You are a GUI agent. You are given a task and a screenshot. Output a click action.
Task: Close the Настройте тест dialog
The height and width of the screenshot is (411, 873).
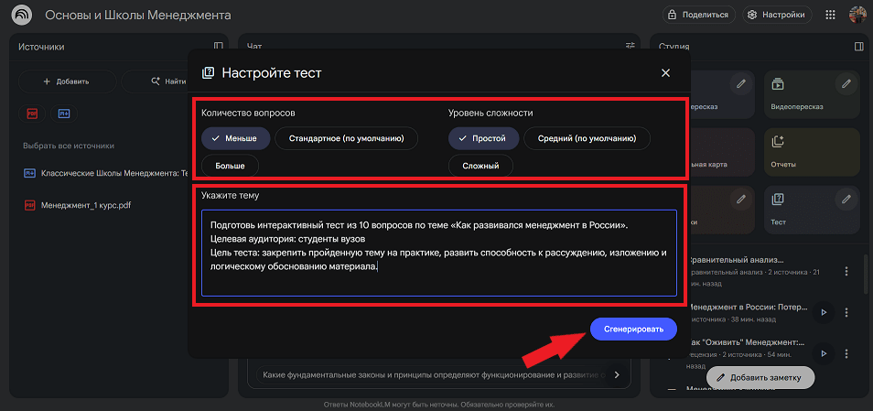tap(665, 73)
